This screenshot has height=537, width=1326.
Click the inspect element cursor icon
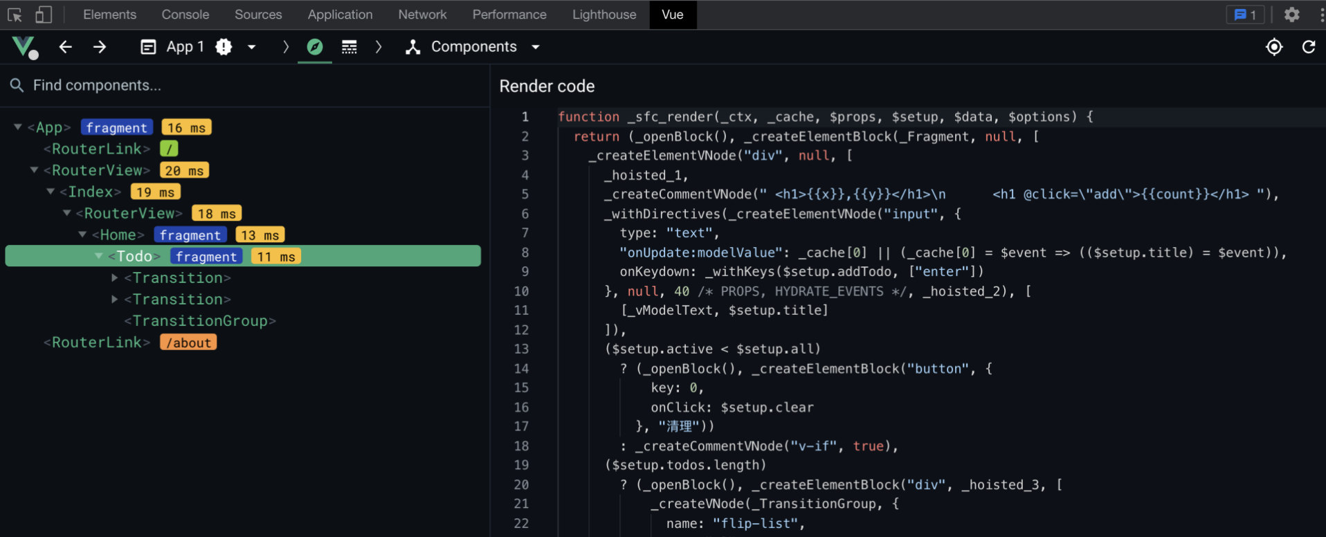point(15,15)
